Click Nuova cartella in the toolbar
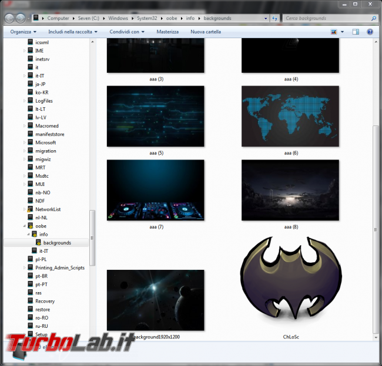 (x=206, y=32)
